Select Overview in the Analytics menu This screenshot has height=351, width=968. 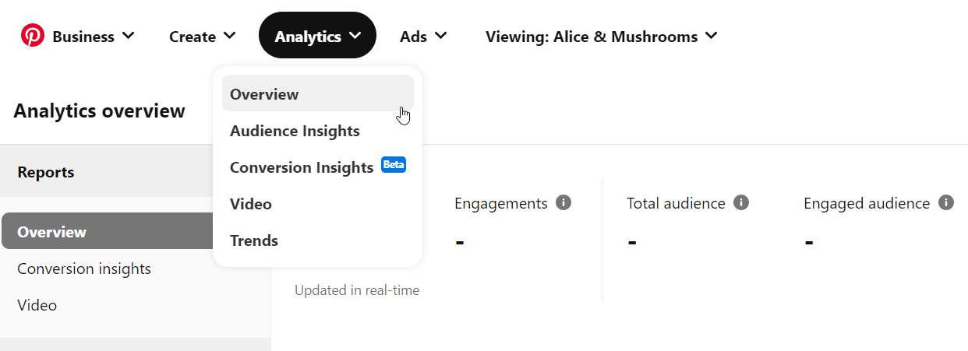coord(318,93)
